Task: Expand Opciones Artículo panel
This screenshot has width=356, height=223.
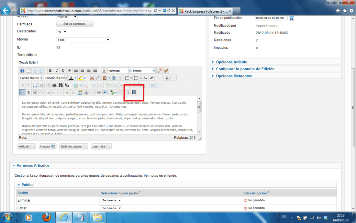Action: click(x=232, y=62)
